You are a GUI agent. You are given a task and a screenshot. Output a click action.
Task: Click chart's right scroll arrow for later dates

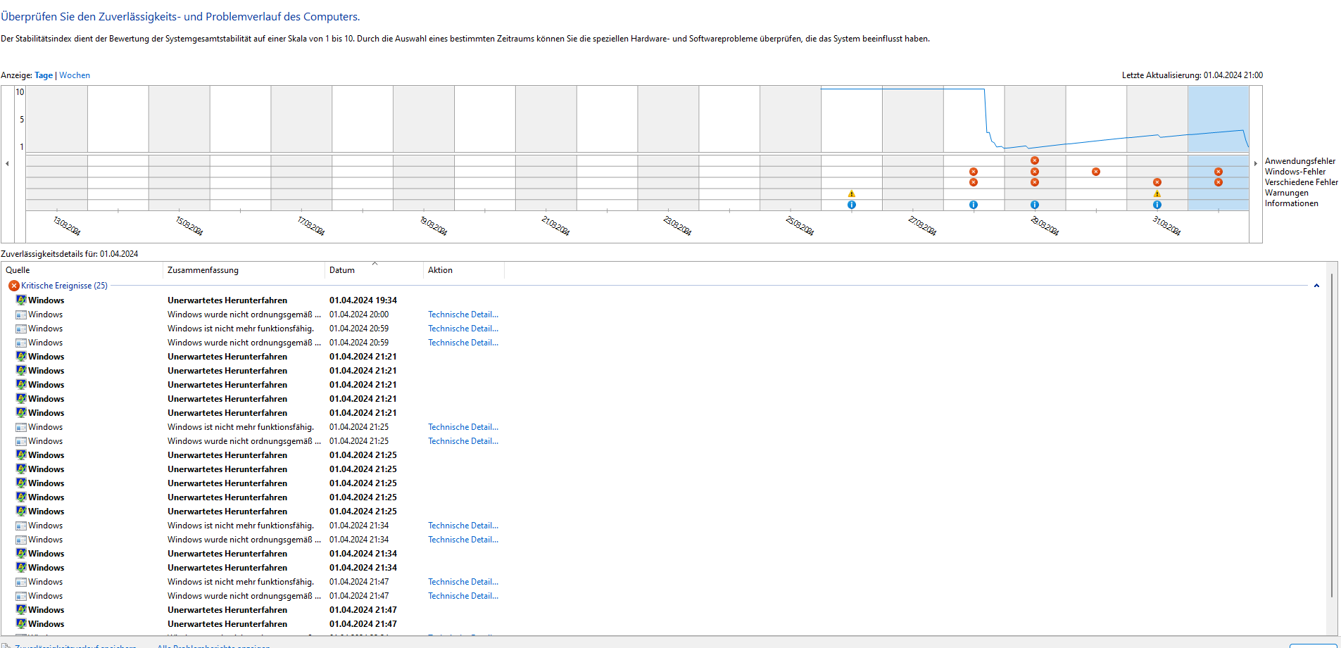[1255, 163]
